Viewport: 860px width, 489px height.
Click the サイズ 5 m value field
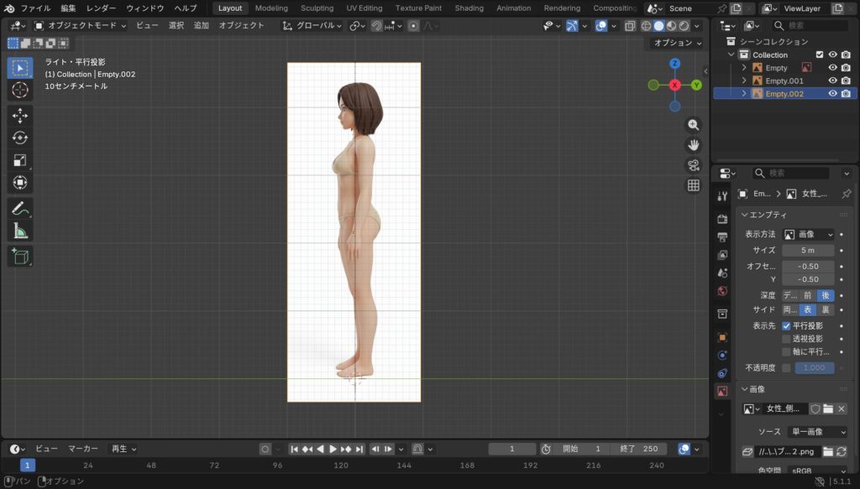(807, 250)
